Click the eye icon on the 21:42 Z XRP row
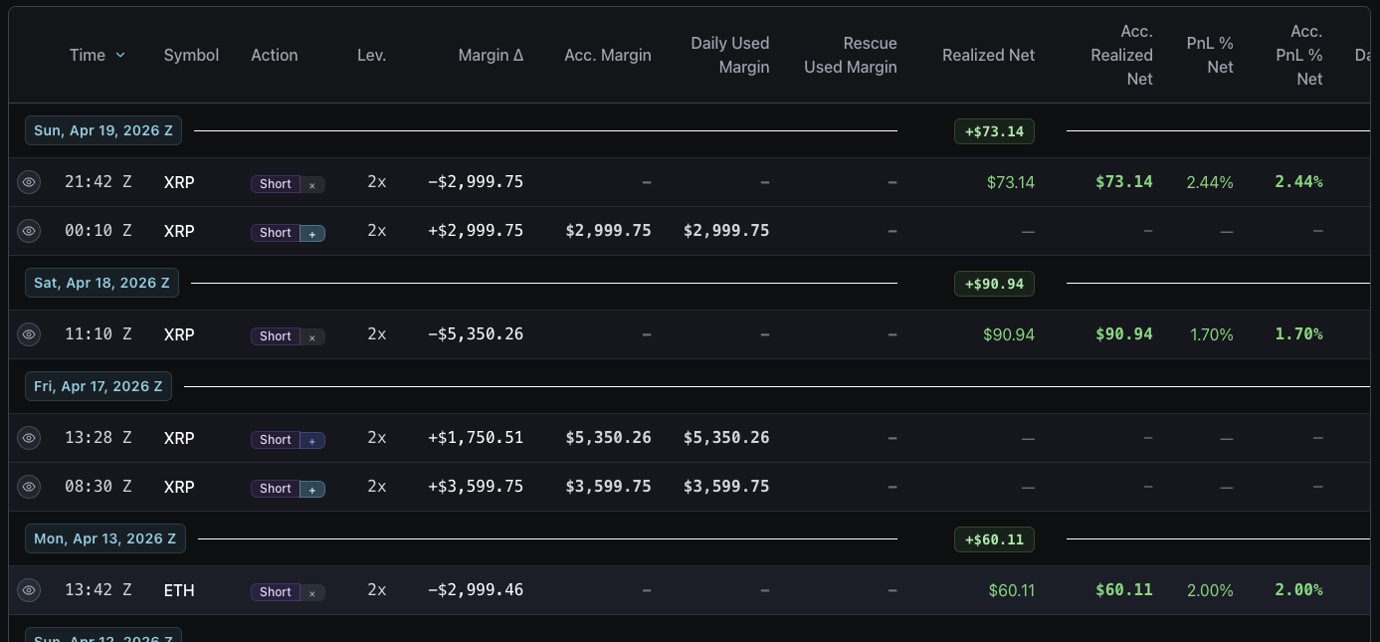Screen dimensions: 1380x642 tap(29, 182)
